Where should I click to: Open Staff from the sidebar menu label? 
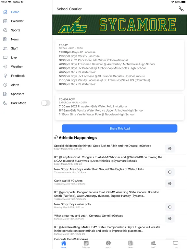pos(14,48)
